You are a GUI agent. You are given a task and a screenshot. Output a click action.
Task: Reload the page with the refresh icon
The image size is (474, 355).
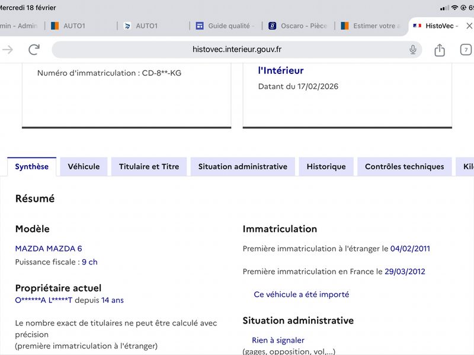(34, 50)
